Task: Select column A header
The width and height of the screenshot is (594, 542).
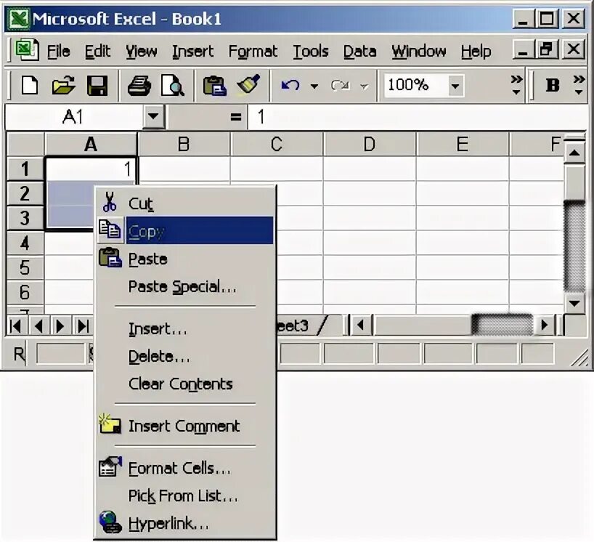Action: [x=91, y=144]
